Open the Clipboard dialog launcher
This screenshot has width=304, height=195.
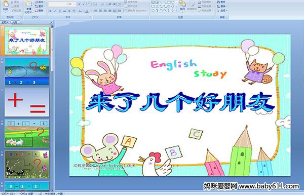[x=21, y=17]
